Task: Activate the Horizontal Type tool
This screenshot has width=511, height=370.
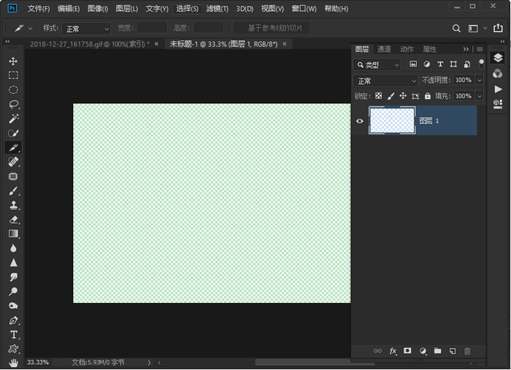Action: [13, 334]
